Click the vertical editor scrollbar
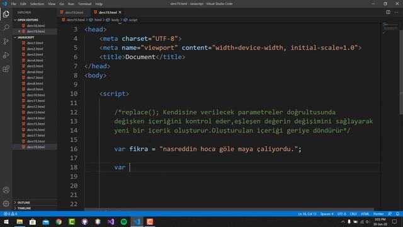 401,72
